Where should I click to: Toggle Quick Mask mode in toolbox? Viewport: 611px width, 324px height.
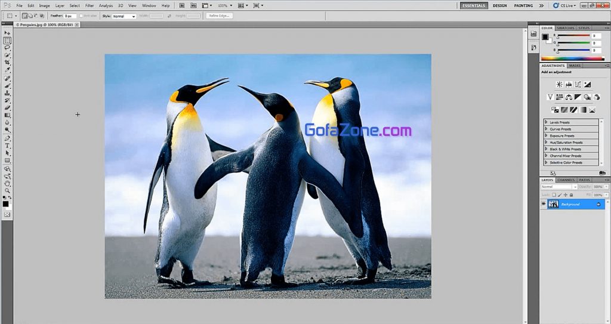7,214
